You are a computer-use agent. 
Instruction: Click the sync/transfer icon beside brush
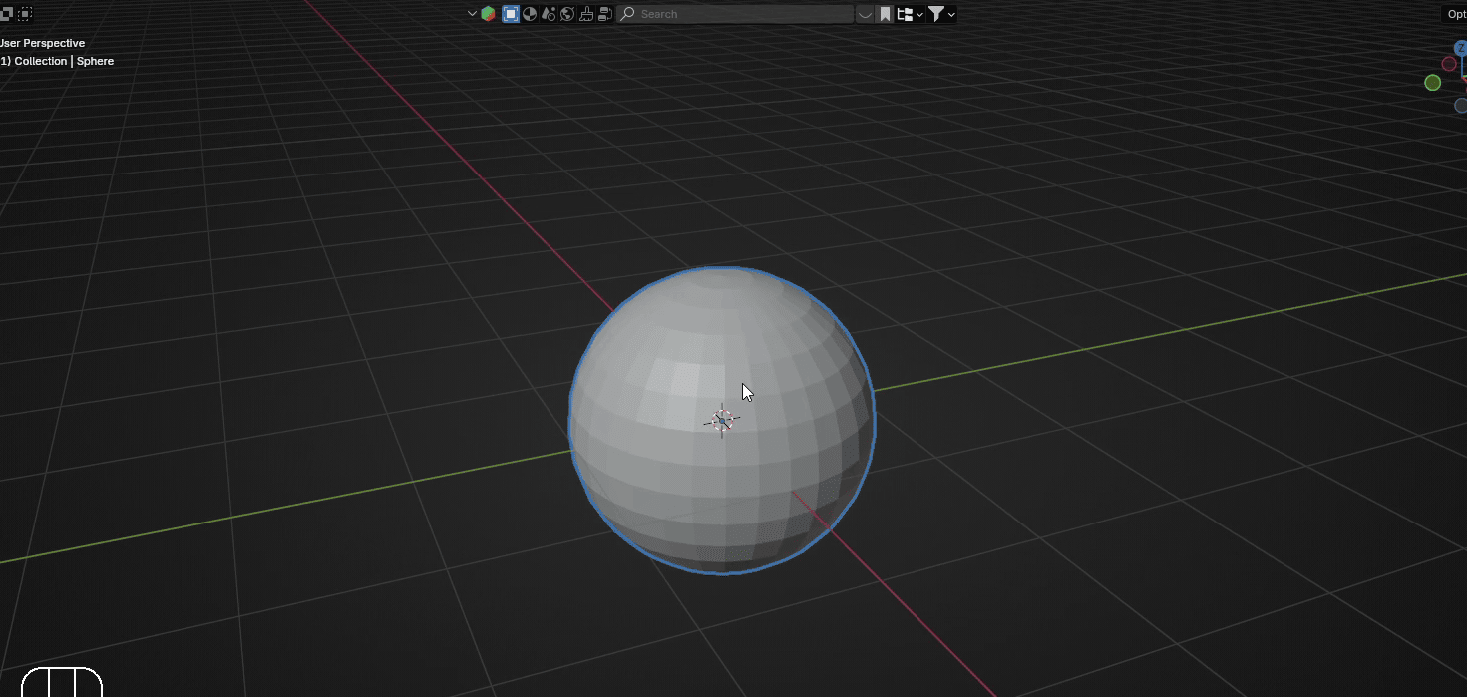tap(604, 14)
